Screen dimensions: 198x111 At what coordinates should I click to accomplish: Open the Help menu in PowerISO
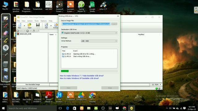pyautogui.click(x=50, y=21)
